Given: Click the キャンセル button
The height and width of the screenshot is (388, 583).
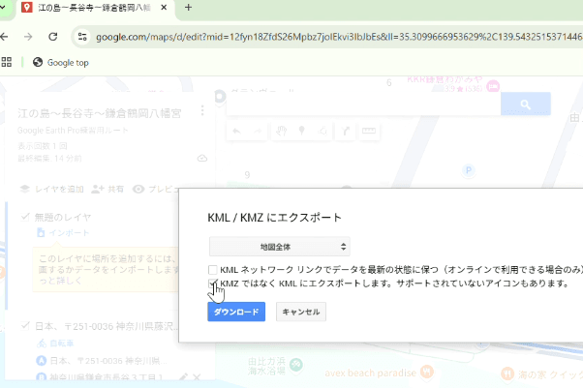Looking at the screenshot, I should 301,312.
